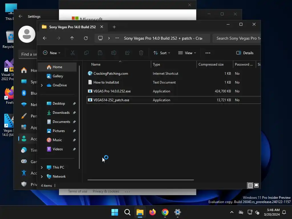The image size is (292, 219).
Task: Go back in the Settings window
Action: tap(21, 16)
